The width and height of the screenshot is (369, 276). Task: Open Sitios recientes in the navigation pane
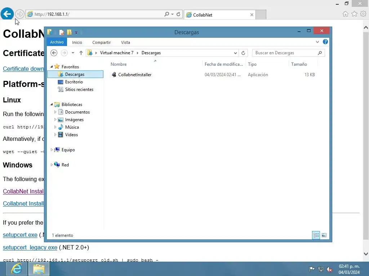[x=79, y=89]
